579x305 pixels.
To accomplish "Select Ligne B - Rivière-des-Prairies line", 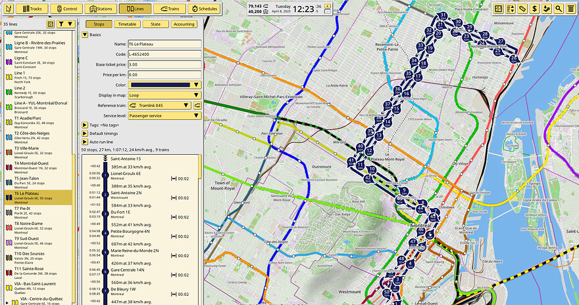I will 38,47.
